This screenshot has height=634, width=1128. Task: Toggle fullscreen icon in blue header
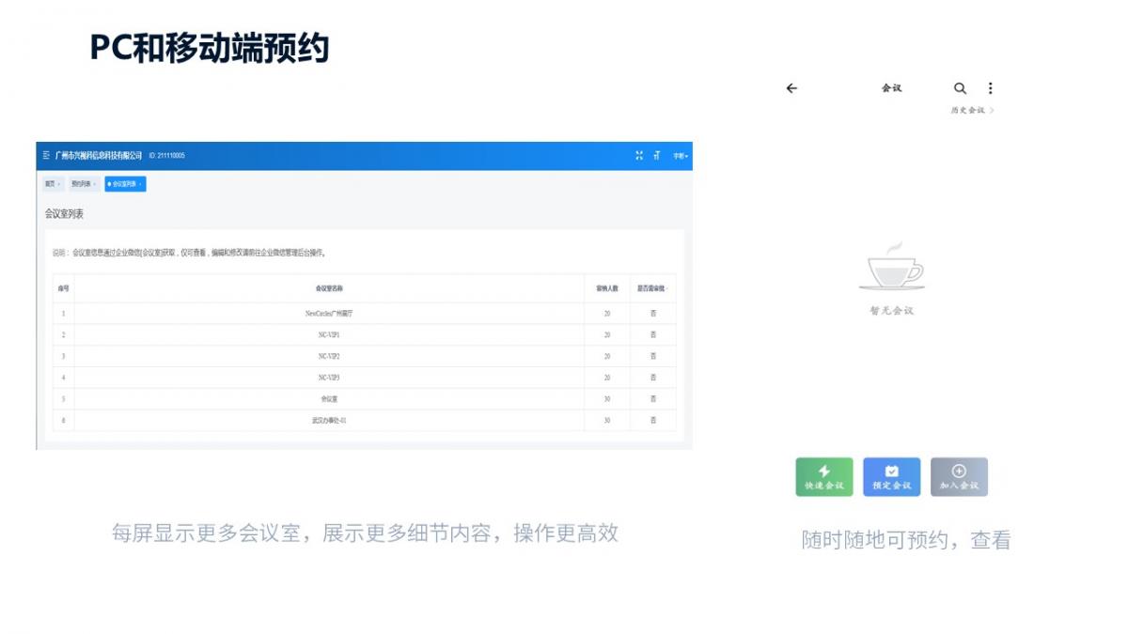[639, 155]
